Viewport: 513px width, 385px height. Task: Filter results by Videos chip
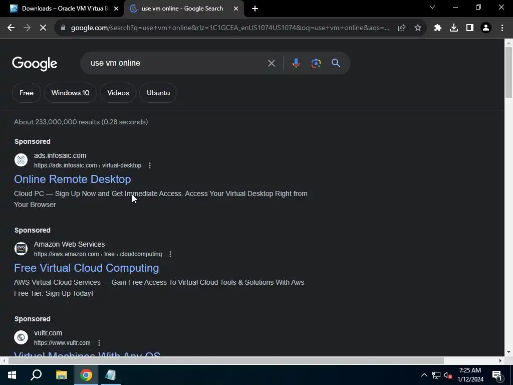(x=118, y=93)
